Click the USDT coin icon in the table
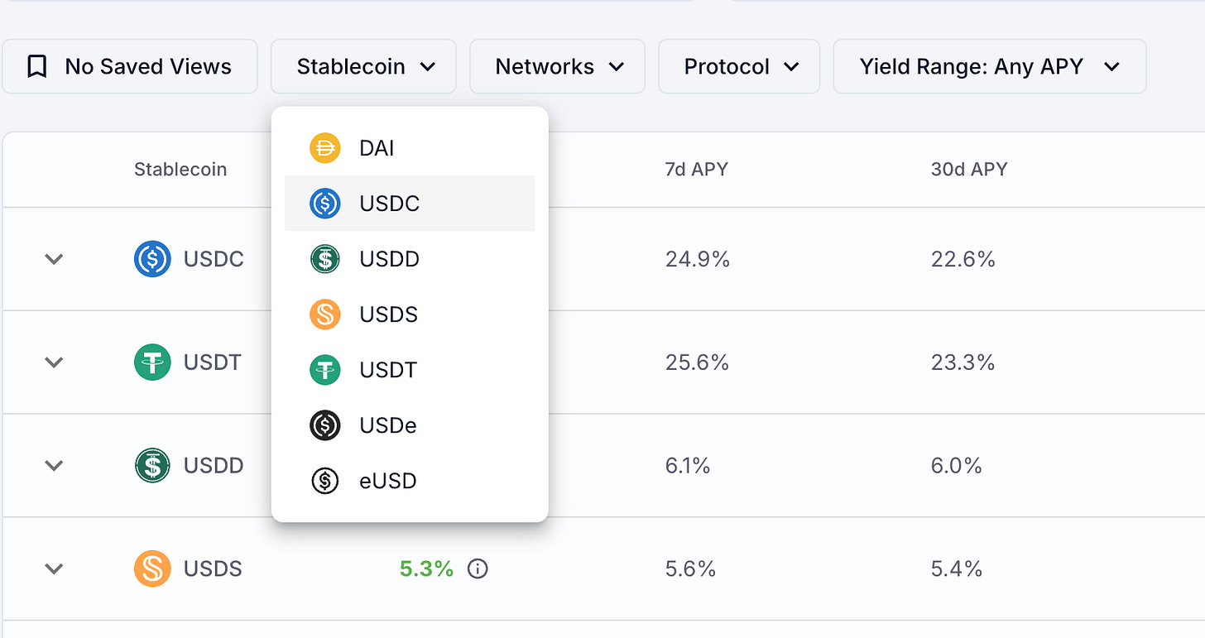The height and width of the screenshot is (638, 1205). [152, 362]
